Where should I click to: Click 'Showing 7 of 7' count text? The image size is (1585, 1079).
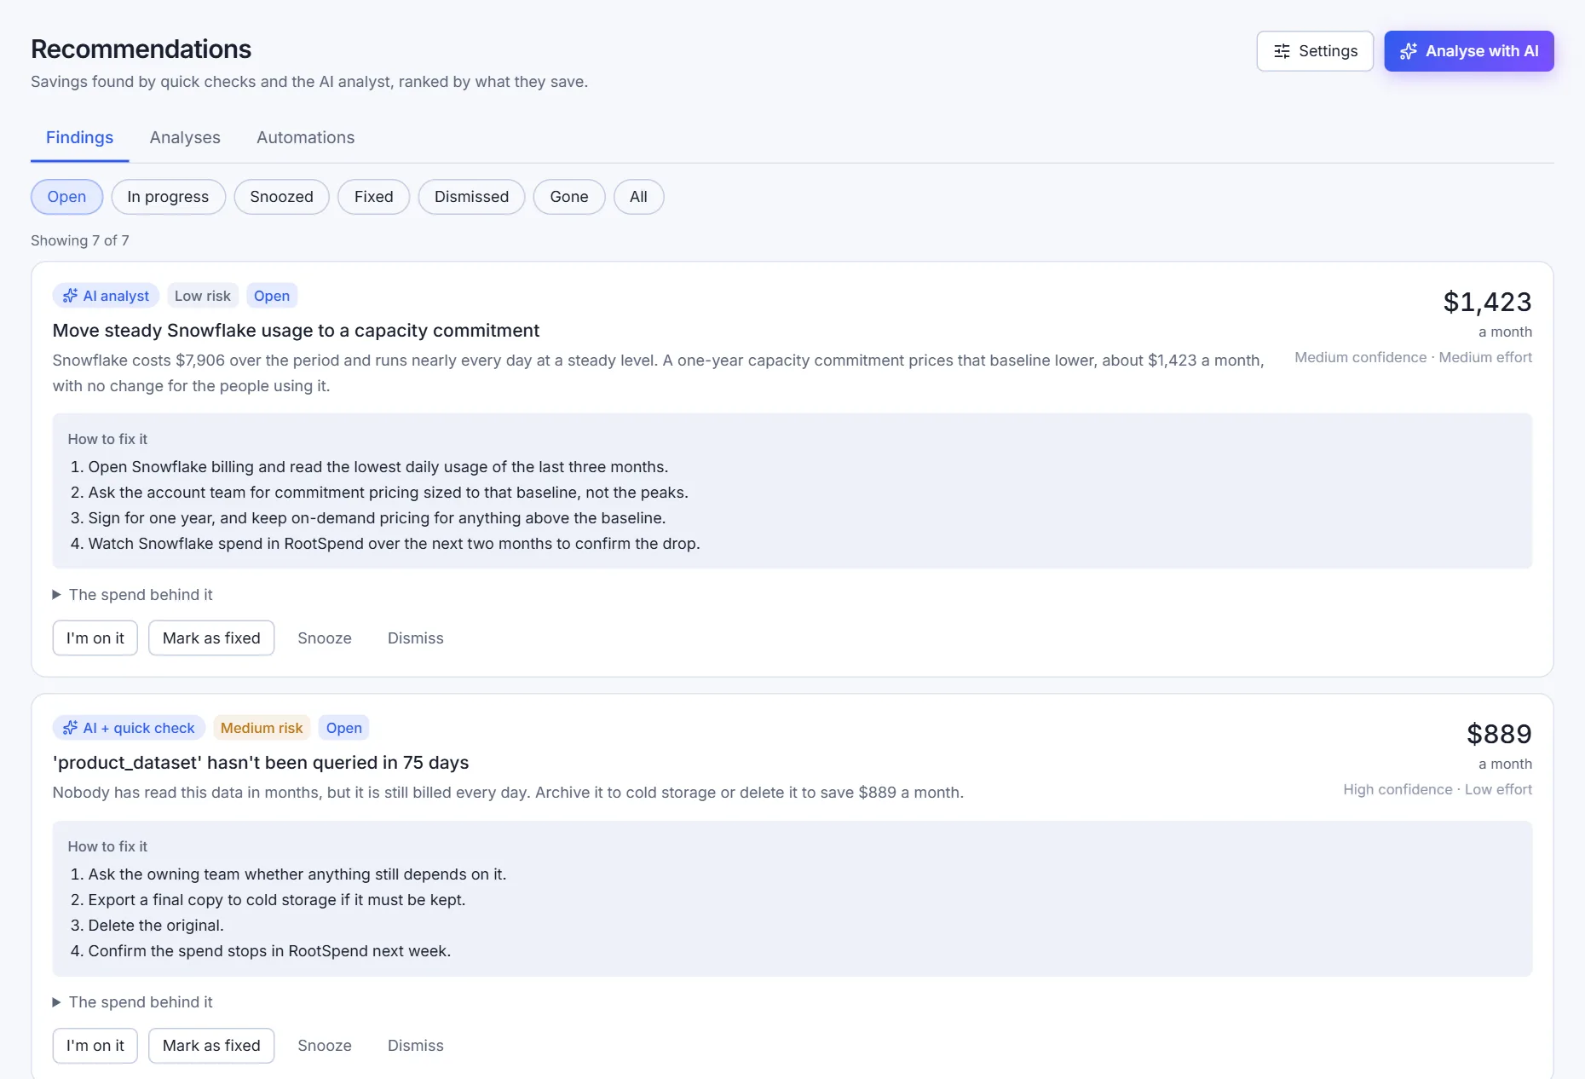tap(80, 240)
